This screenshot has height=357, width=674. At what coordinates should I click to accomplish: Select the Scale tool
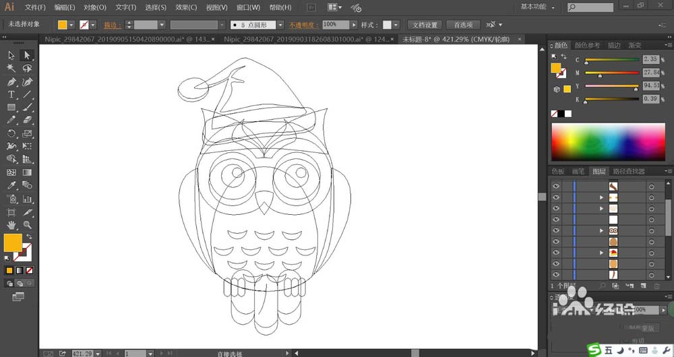(27, 133)
